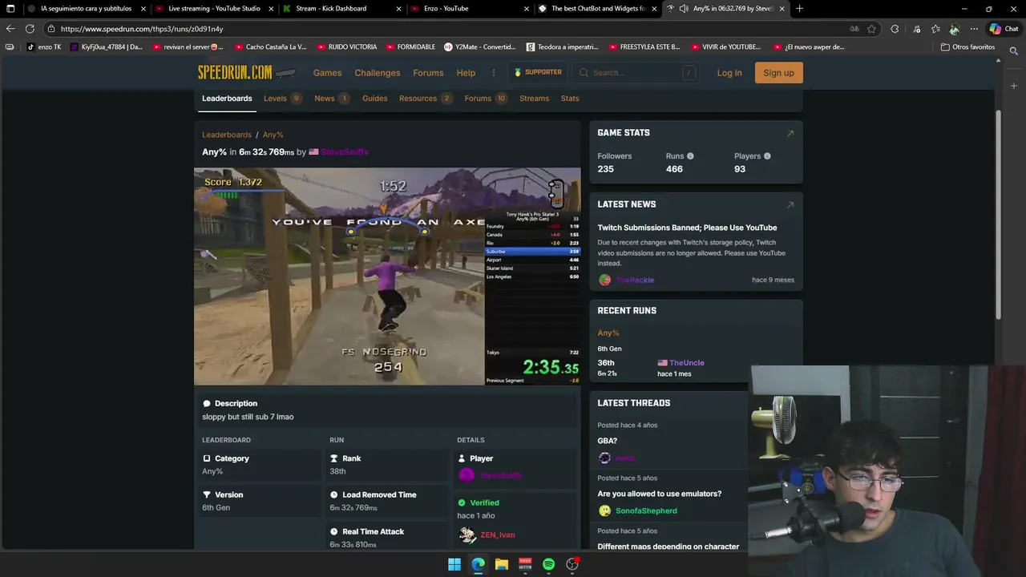Open the Copilot Chat button
Viewport: 1026px width, 577px height.
1004,29
